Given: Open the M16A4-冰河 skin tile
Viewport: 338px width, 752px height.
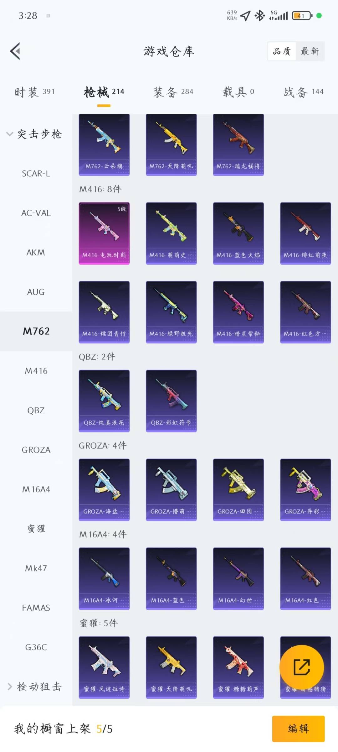Looking at the screenshot, I should pos(104,578).
